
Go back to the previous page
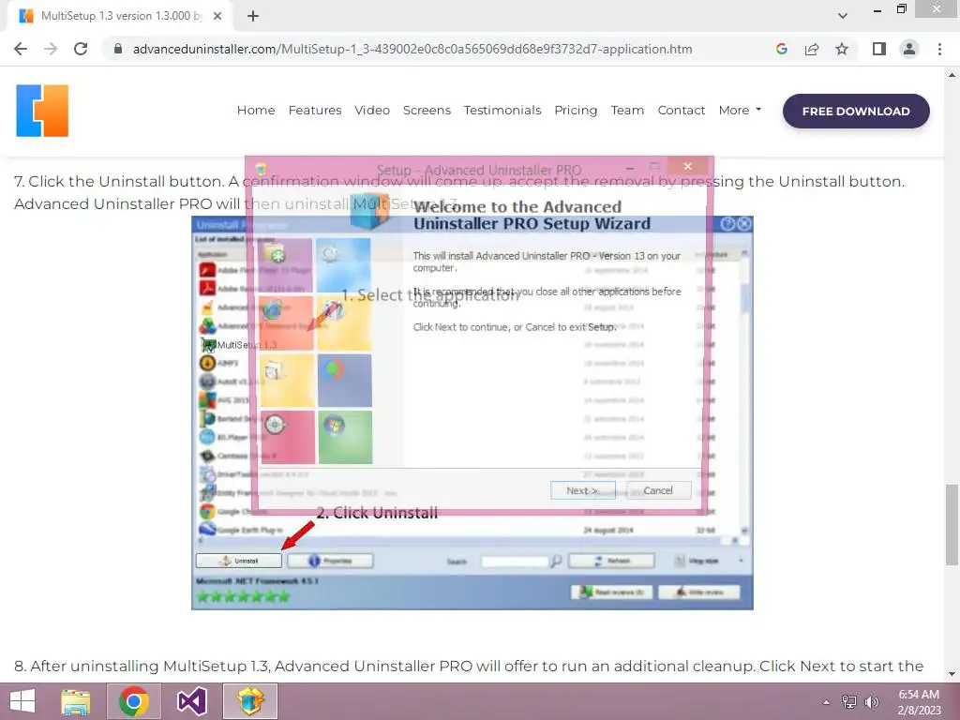click(21, 49)
